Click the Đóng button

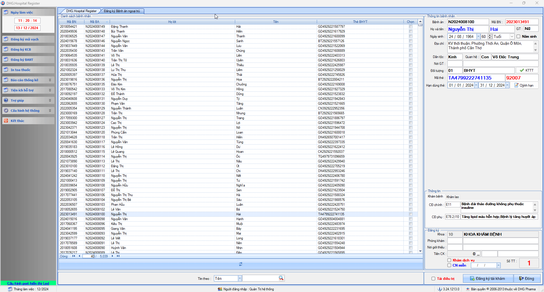527,278
